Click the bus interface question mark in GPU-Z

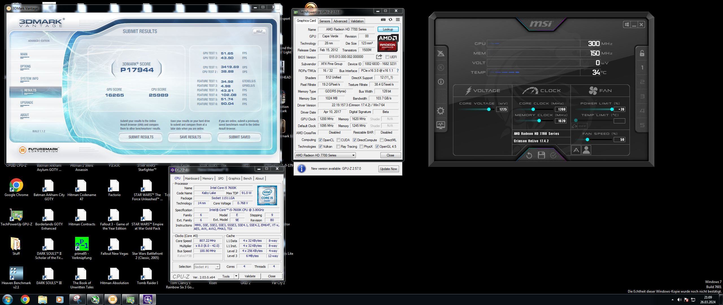398,71
